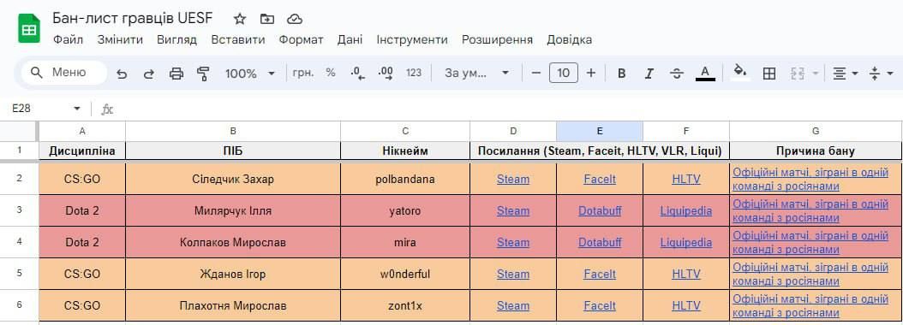Open the Файл menu
Viewport: 903px width, 325px height.
point(68,39)
